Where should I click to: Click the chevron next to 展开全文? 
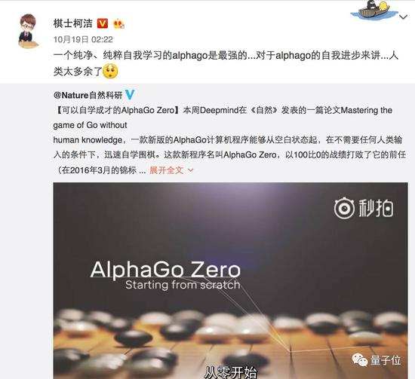pyautogui.click(x=191, y=170)
